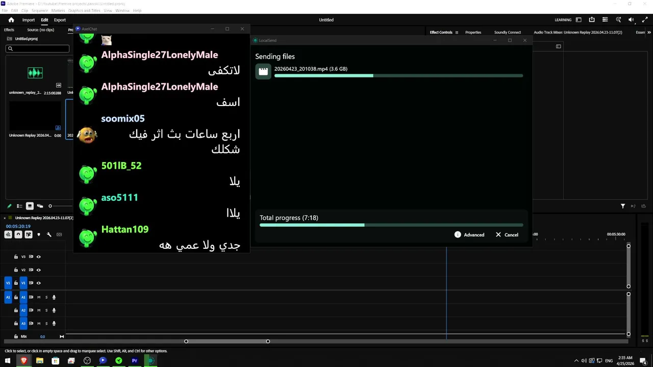
Task: Click Mix track volume value 0.0
Action: (42, 336)
